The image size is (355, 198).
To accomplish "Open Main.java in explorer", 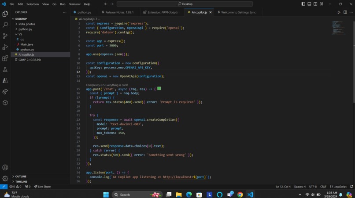I will pyautogui.click(x=41, y=44).
